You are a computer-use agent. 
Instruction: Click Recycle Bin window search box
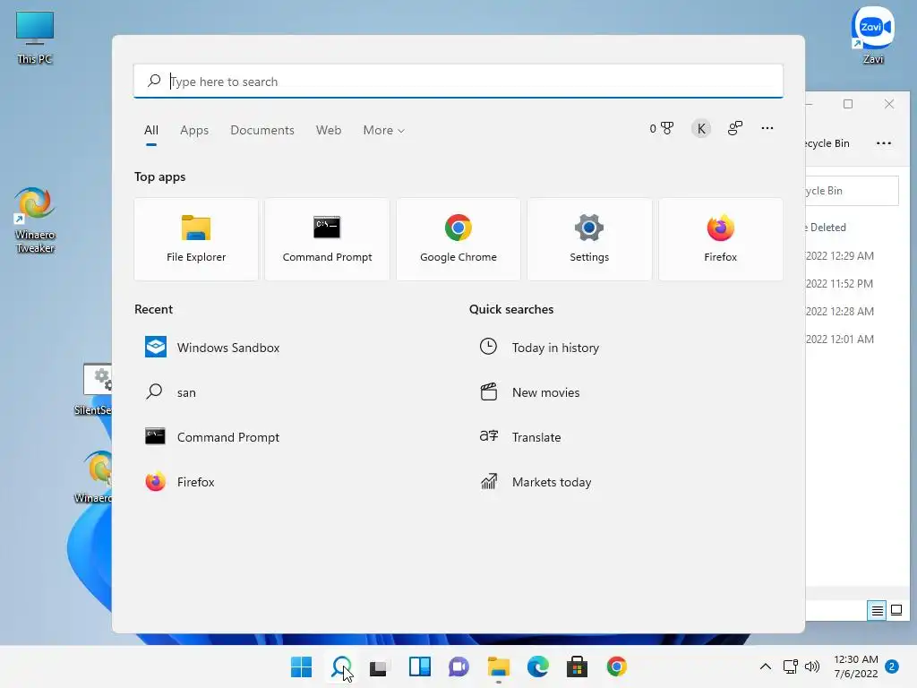pos(852,191)
